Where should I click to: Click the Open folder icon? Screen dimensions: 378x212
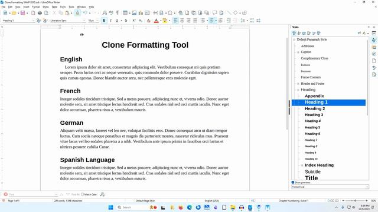[x=14, y=13]
